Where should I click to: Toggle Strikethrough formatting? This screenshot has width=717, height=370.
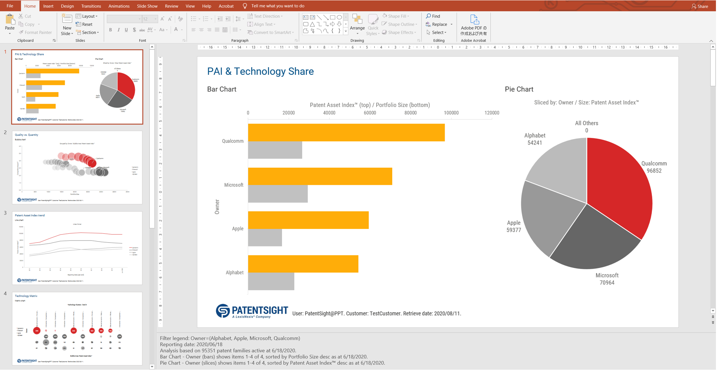142,30
